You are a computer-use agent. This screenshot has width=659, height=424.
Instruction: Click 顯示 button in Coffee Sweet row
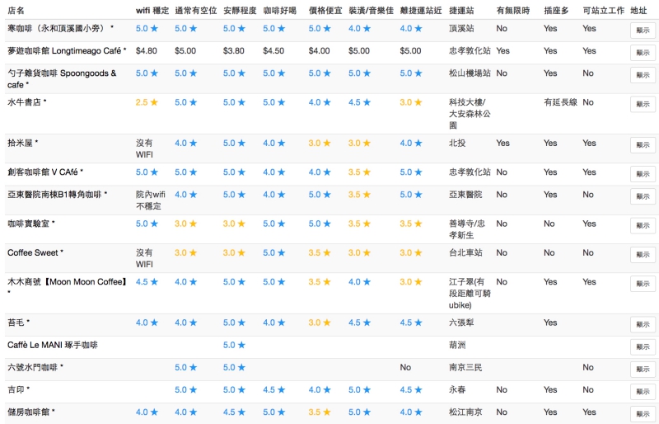click(643, 254)
